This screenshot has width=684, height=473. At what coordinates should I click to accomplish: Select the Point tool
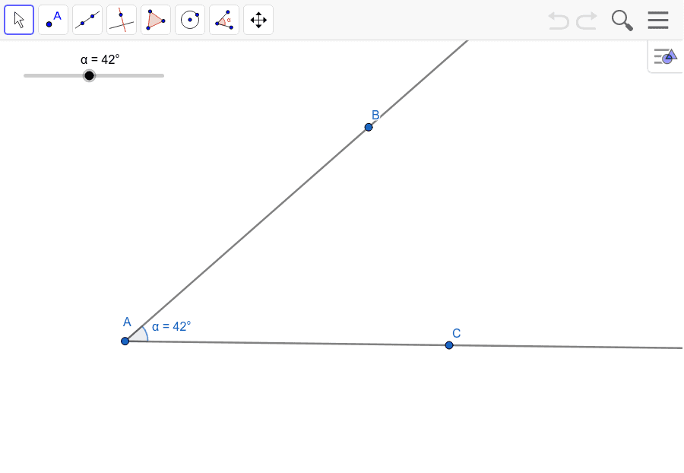(x=53, y=20)
